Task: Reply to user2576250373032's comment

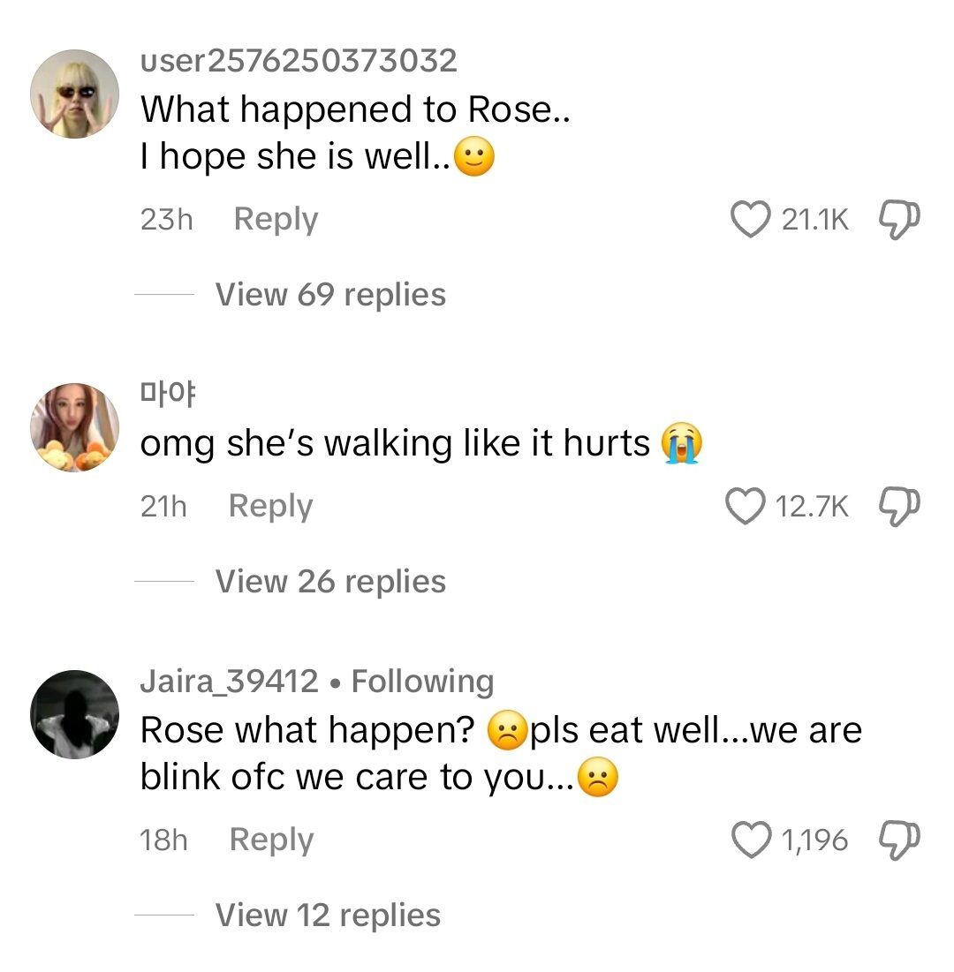Action: [275, 219]
